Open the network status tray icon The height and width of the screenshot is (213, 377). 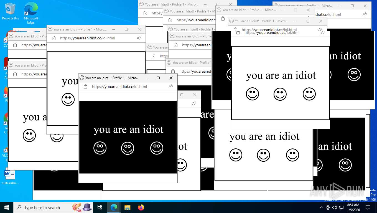[341, 207]
